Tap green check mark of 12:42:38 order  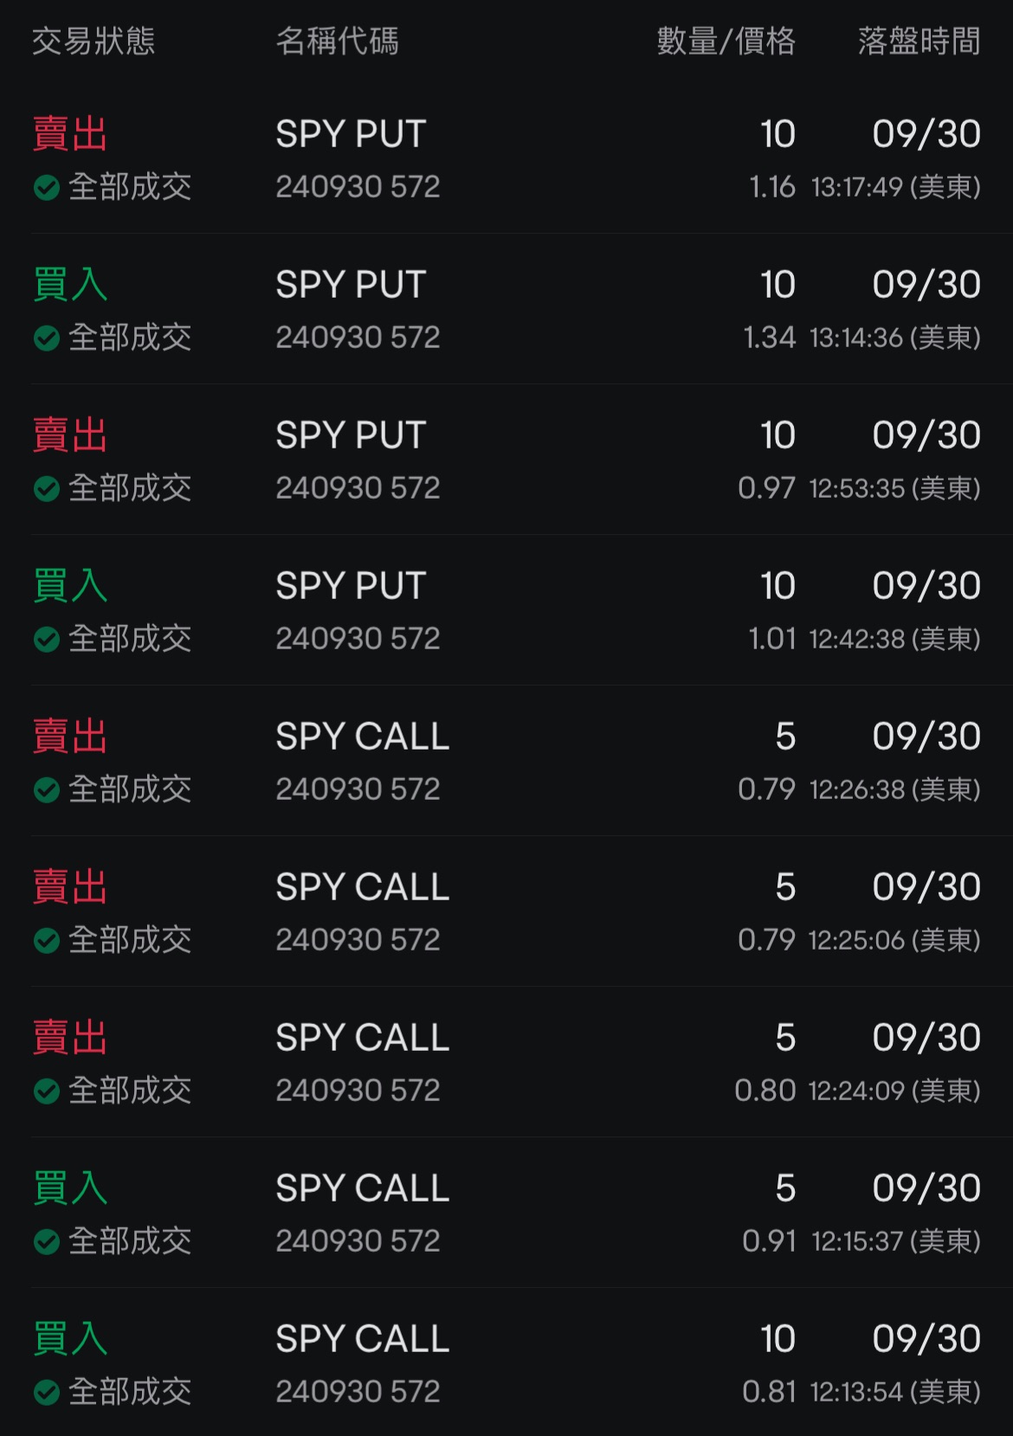tap(47, 639)
